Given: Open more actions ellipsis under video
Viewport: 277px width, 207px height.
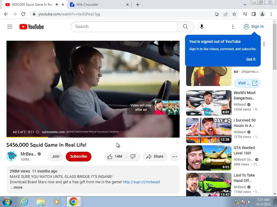Looking at the screenshot, I should coord(174,157).
